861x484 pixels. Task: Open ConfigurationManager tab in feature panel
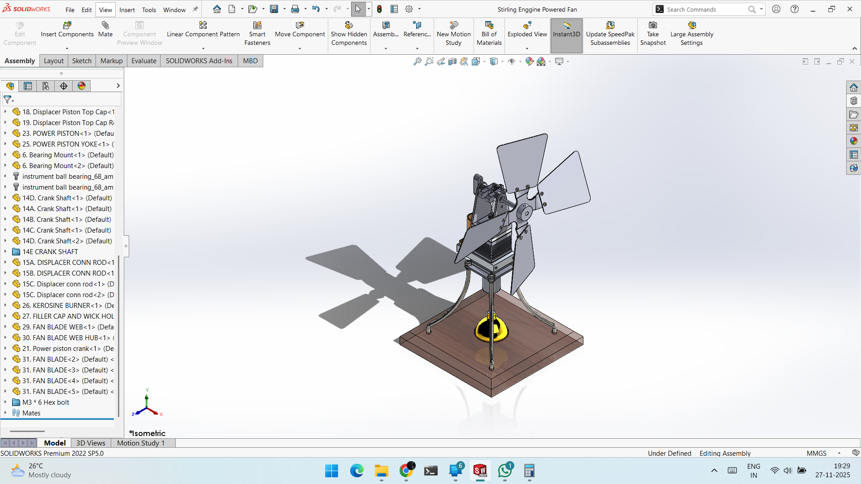coord(46,86)
